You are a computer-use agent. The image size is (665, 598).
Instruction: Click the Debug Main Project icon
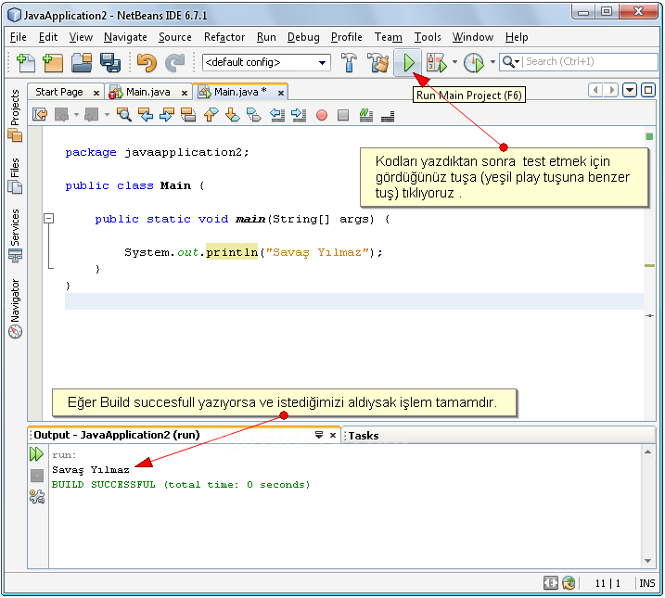pyautogui.click(x=435, y=63)
